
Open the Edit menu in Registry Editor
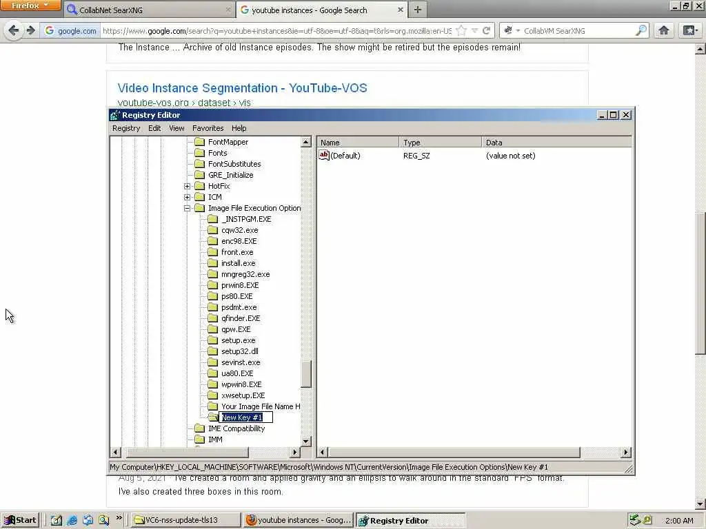154,128
